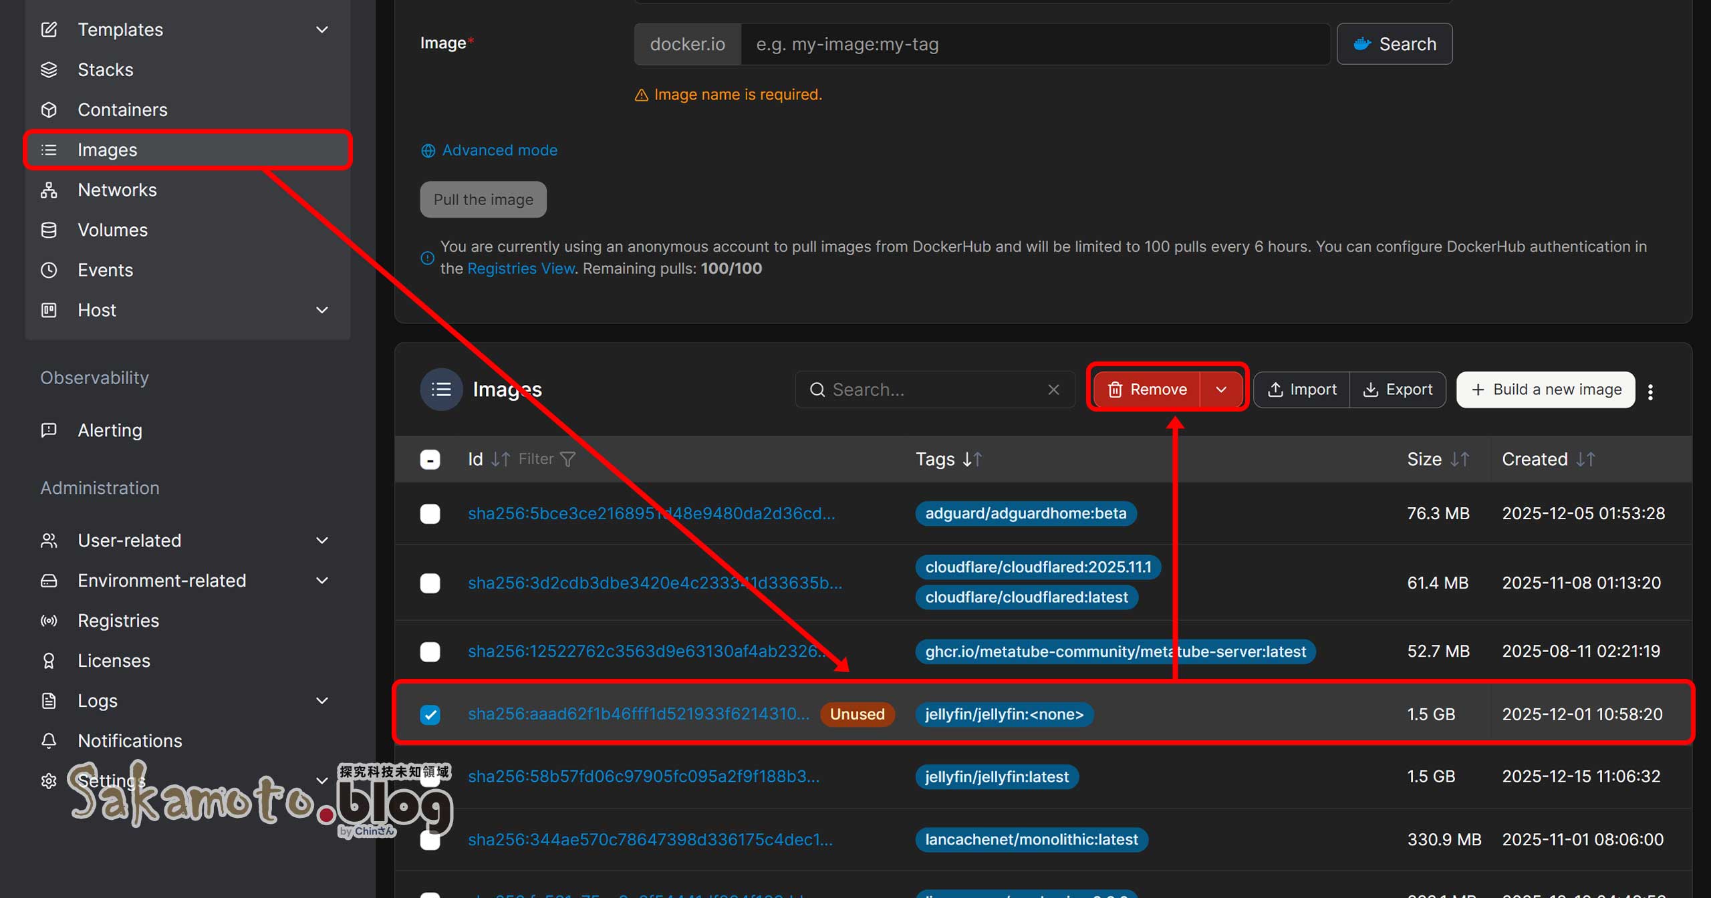Clear the images search with X icon
Screen dimensions: 1711x898
tap(1053, 390)
